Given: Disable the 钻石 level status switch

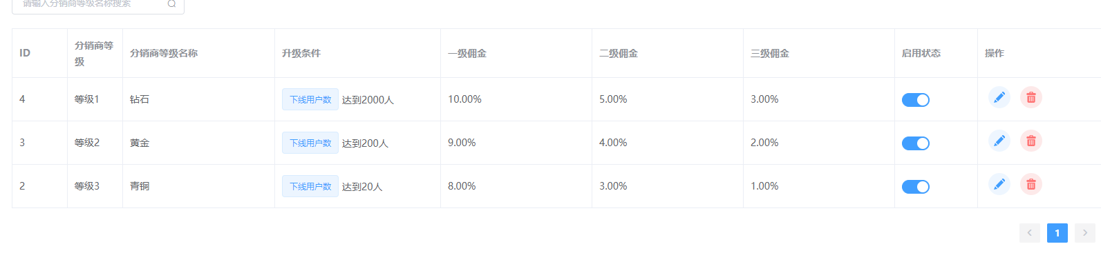Looking at the screenshot, I should click(916, 100).
